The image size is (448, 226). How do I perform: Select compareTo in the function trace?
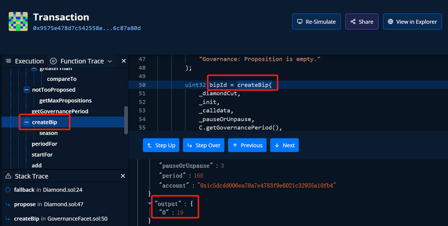(x=62, y=79)
